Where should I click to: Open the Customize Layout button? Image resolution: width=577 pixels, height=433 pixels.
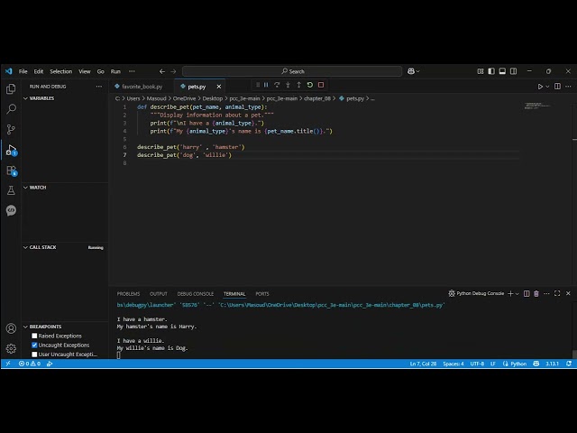[x=481, y=71]
